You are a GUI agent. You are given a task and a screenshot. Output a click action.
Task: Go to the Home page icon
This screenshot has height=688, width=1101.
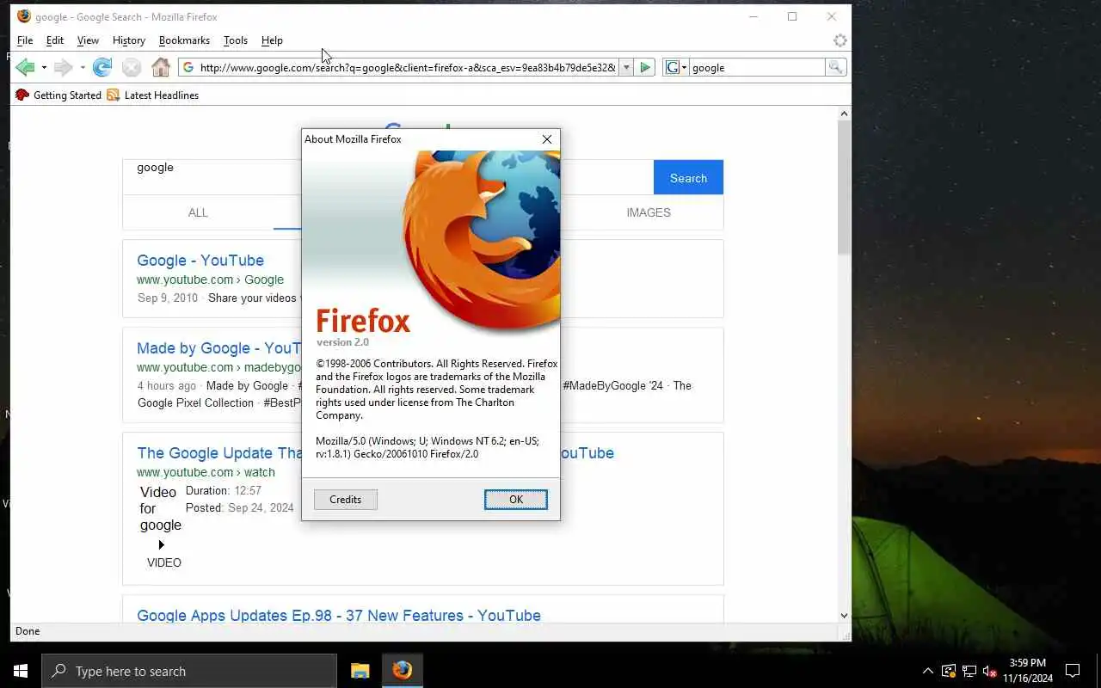click(x=161, y=67)
